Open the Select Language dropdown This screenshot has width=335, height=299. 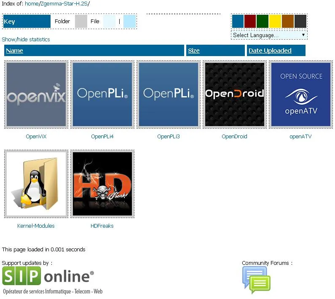(x=269, y=35)
